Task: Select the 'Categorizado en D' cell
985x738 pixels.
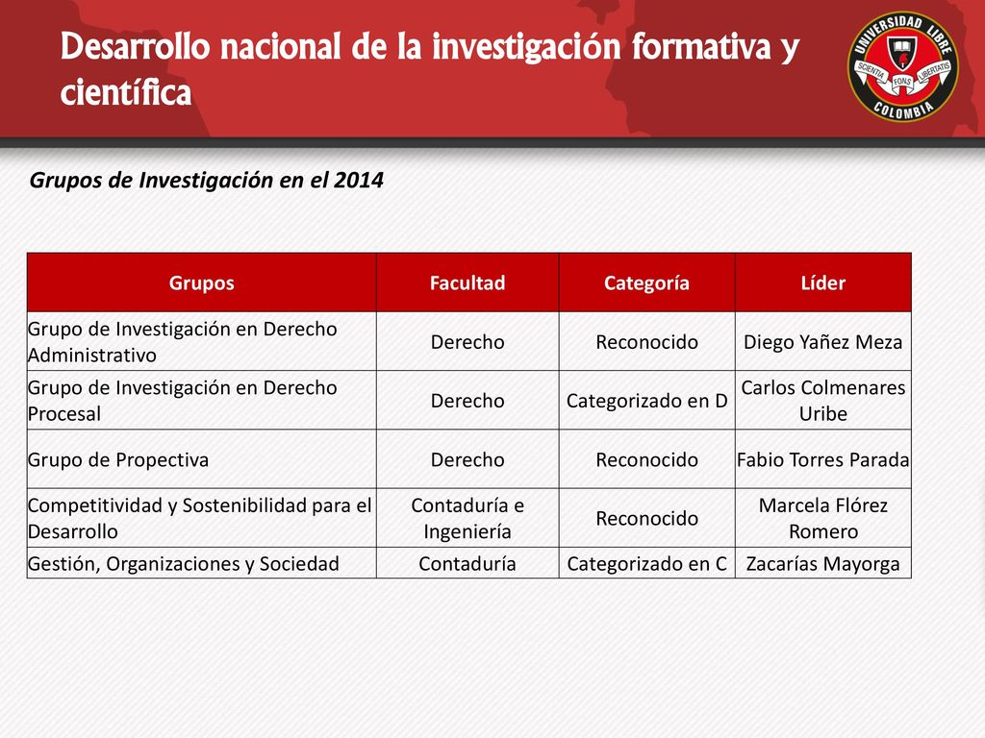Action: point(647,401)
